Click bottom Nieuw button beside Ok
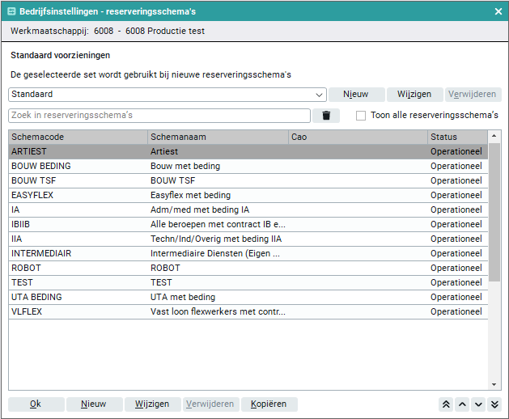 click(x=95, y=404)
